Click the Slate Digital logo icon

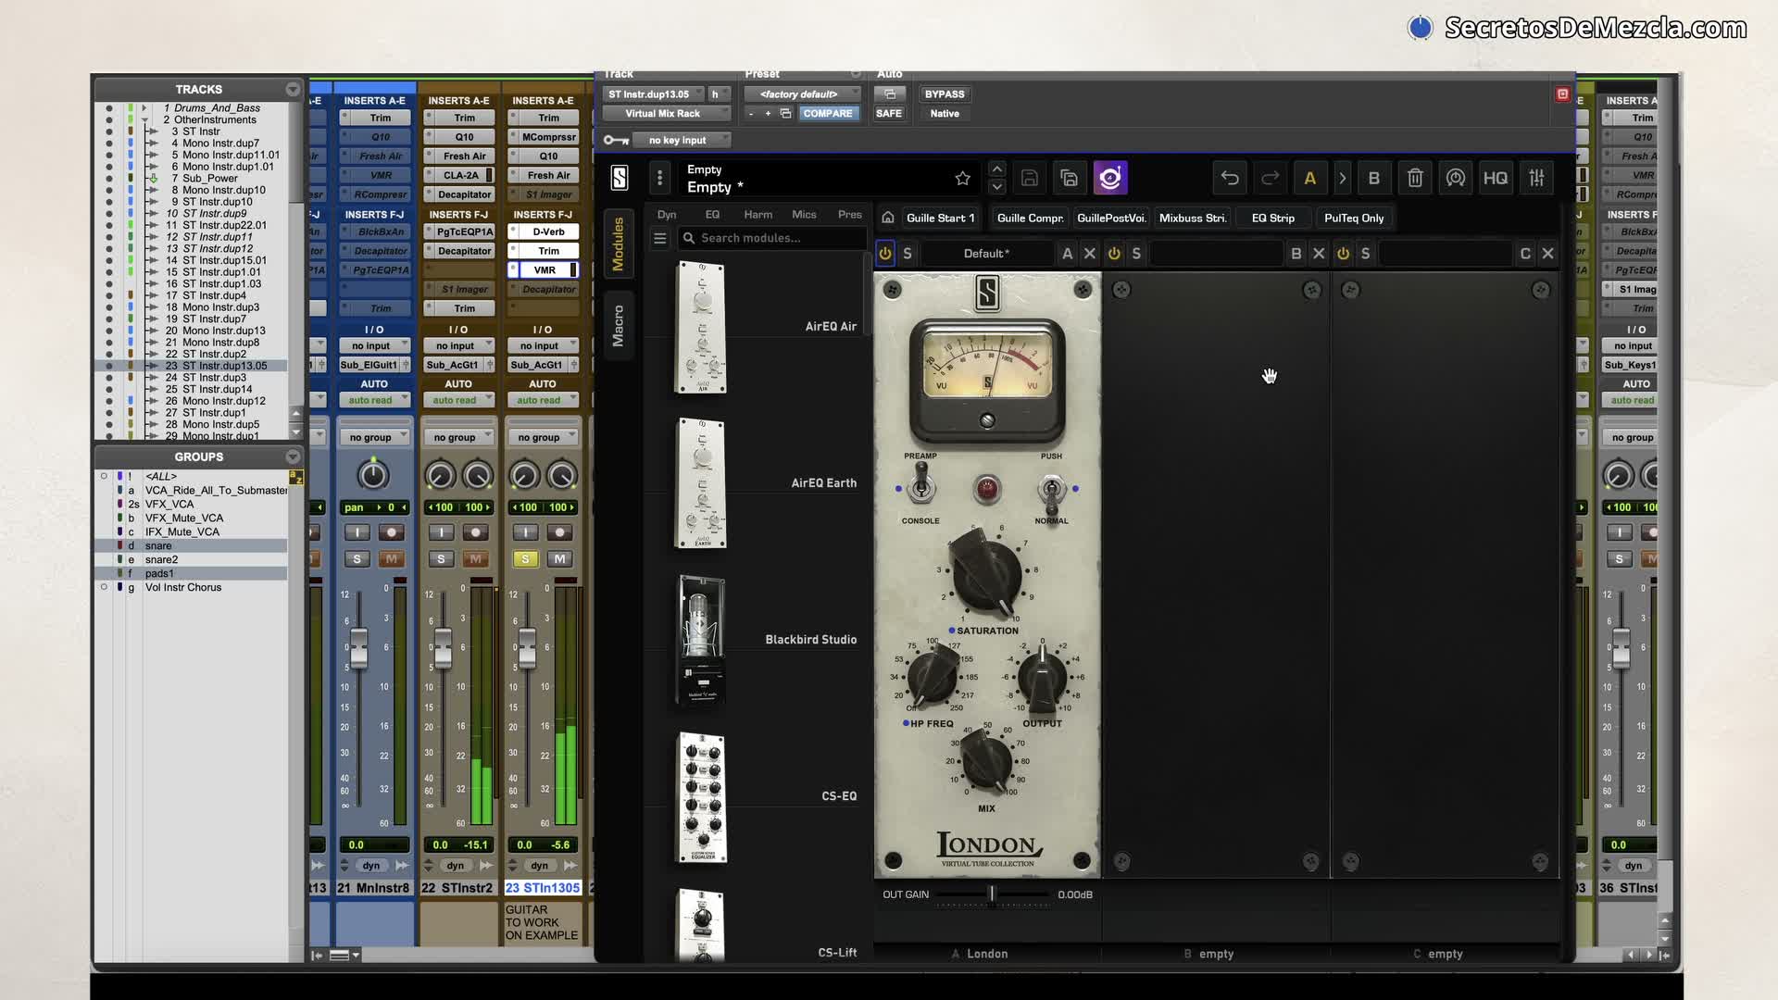coord(620,178)
